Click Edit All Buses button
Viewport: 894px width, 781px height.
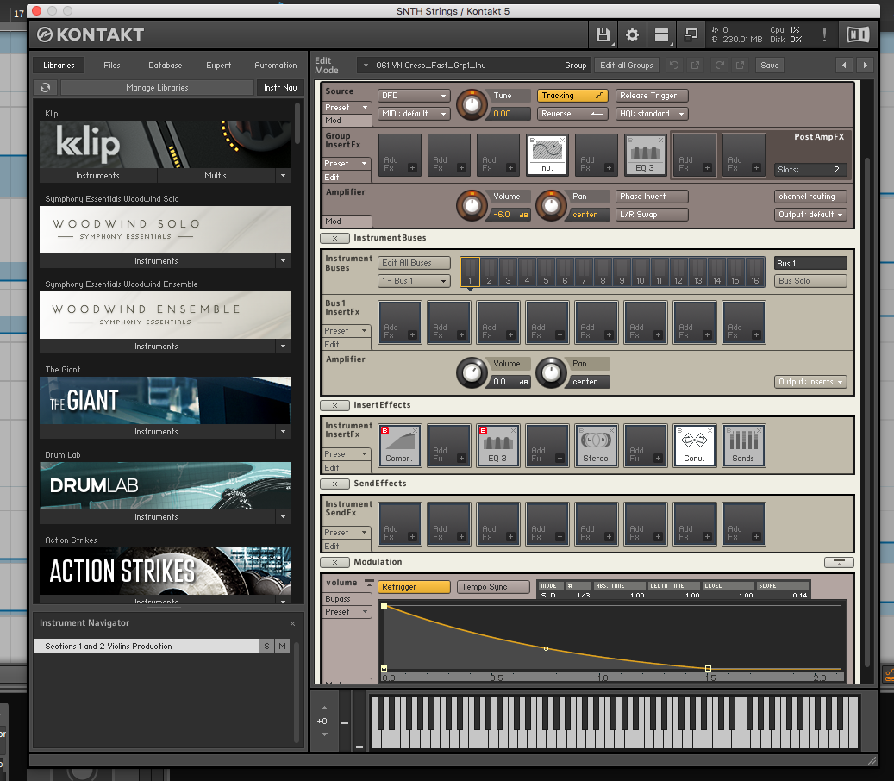[414, 263]
